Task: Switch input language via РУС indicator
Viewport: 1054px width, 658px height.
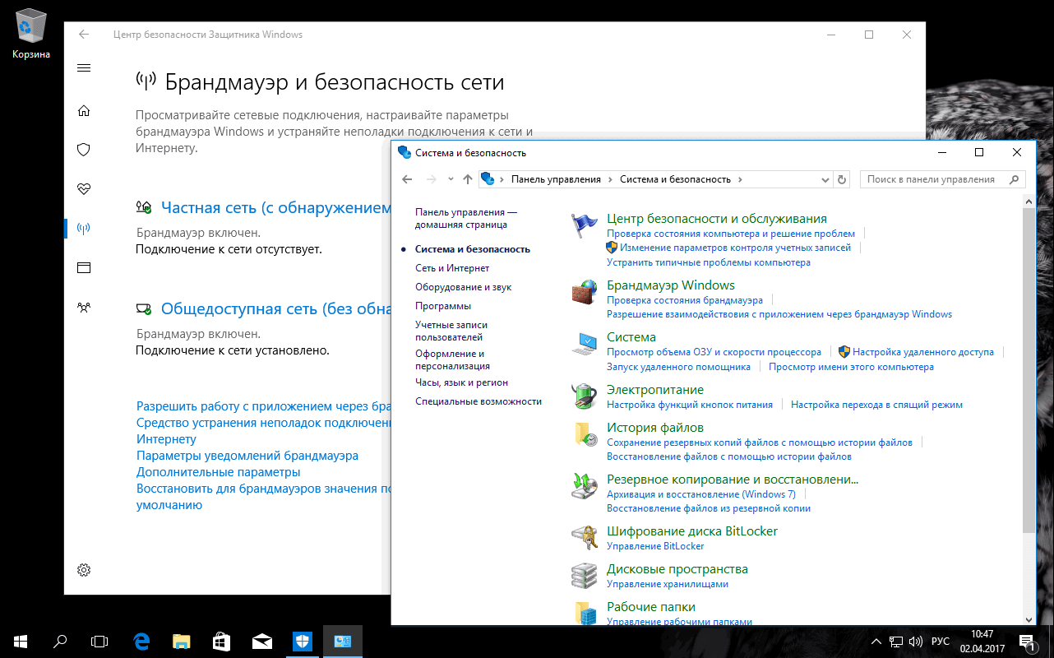Action: pos(941,642)
